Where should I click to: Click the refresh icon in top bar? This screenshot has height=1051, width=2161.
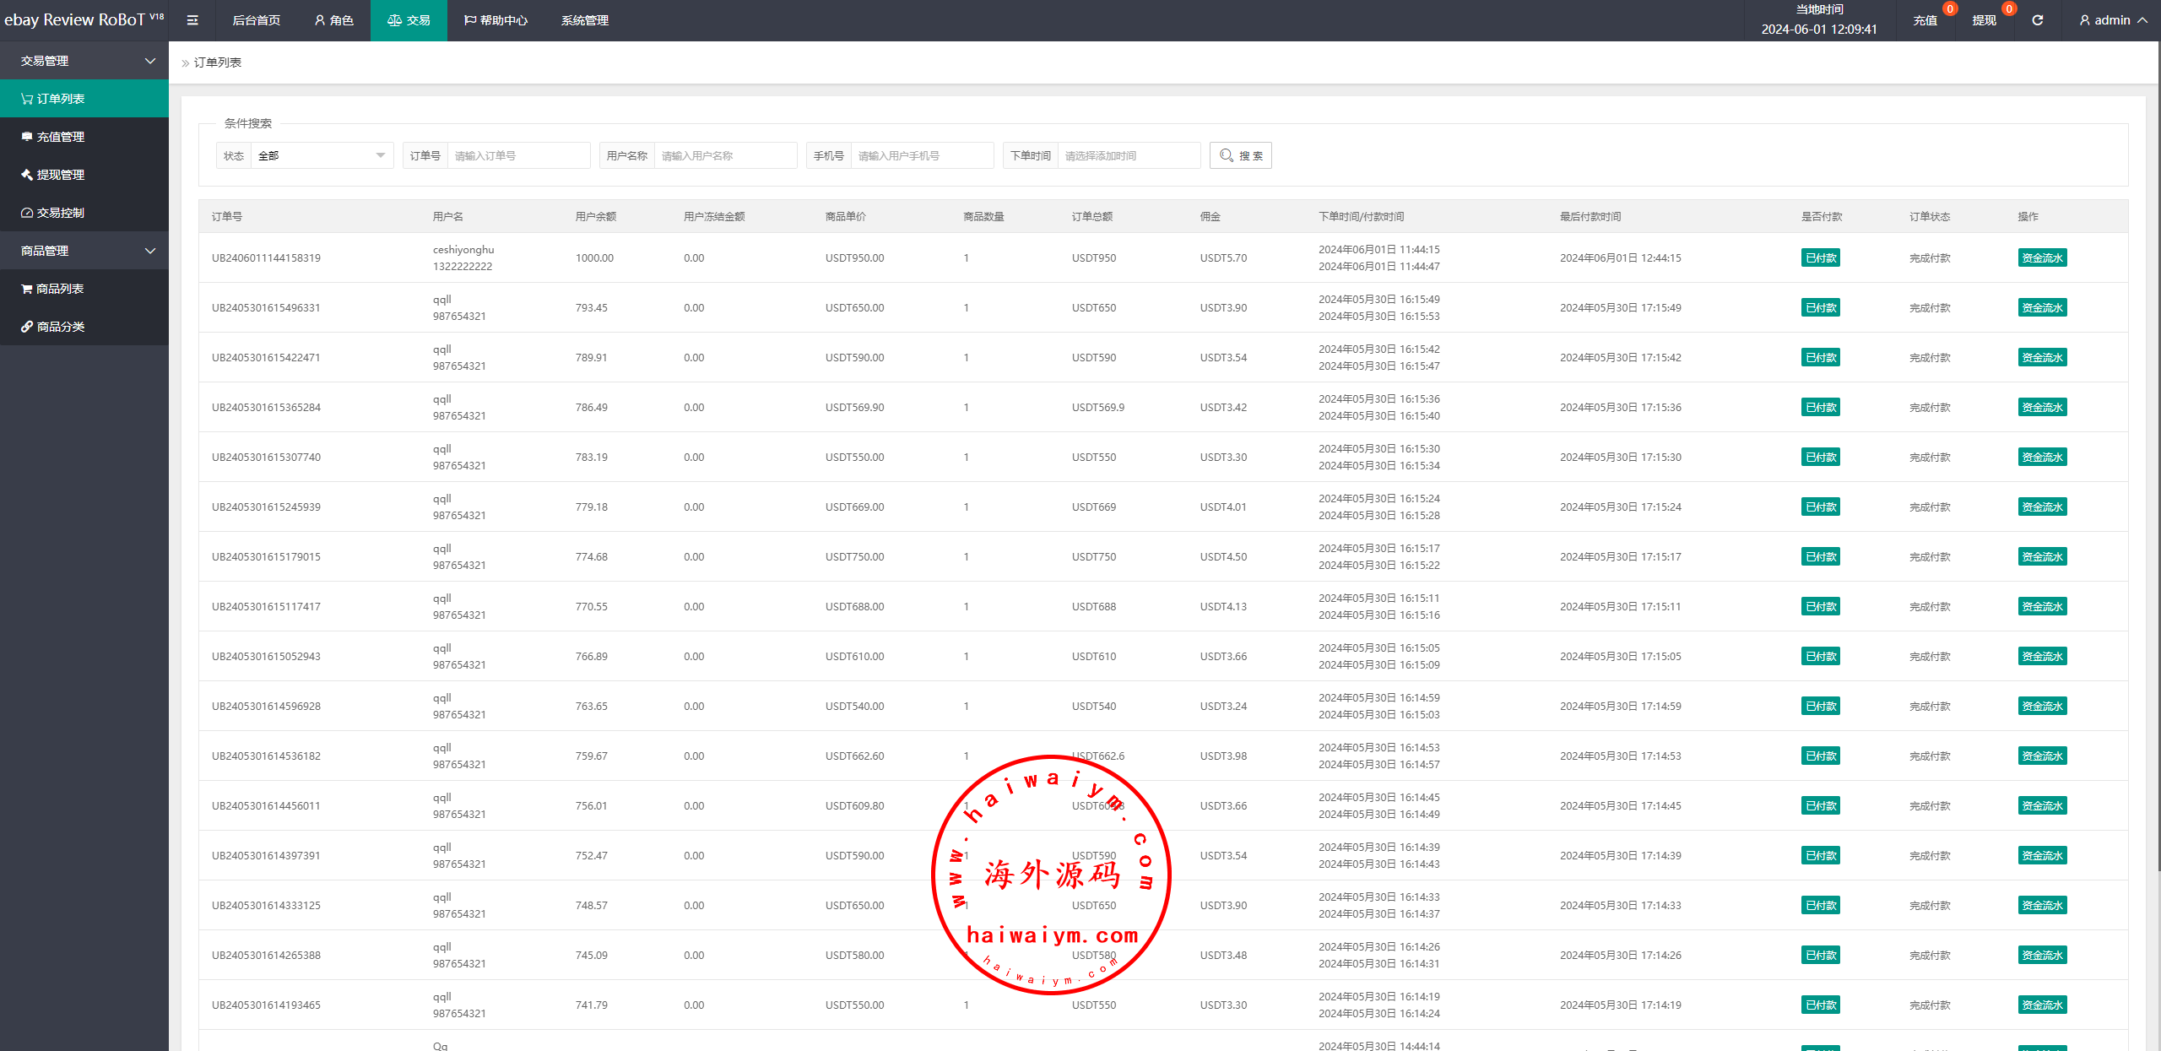click(x=2037, y=20)
